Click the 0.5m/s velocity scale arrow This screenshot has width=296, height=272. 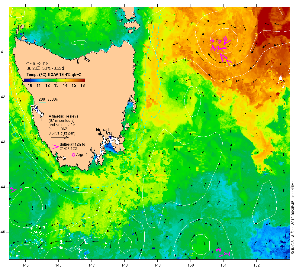pos(60,137)
